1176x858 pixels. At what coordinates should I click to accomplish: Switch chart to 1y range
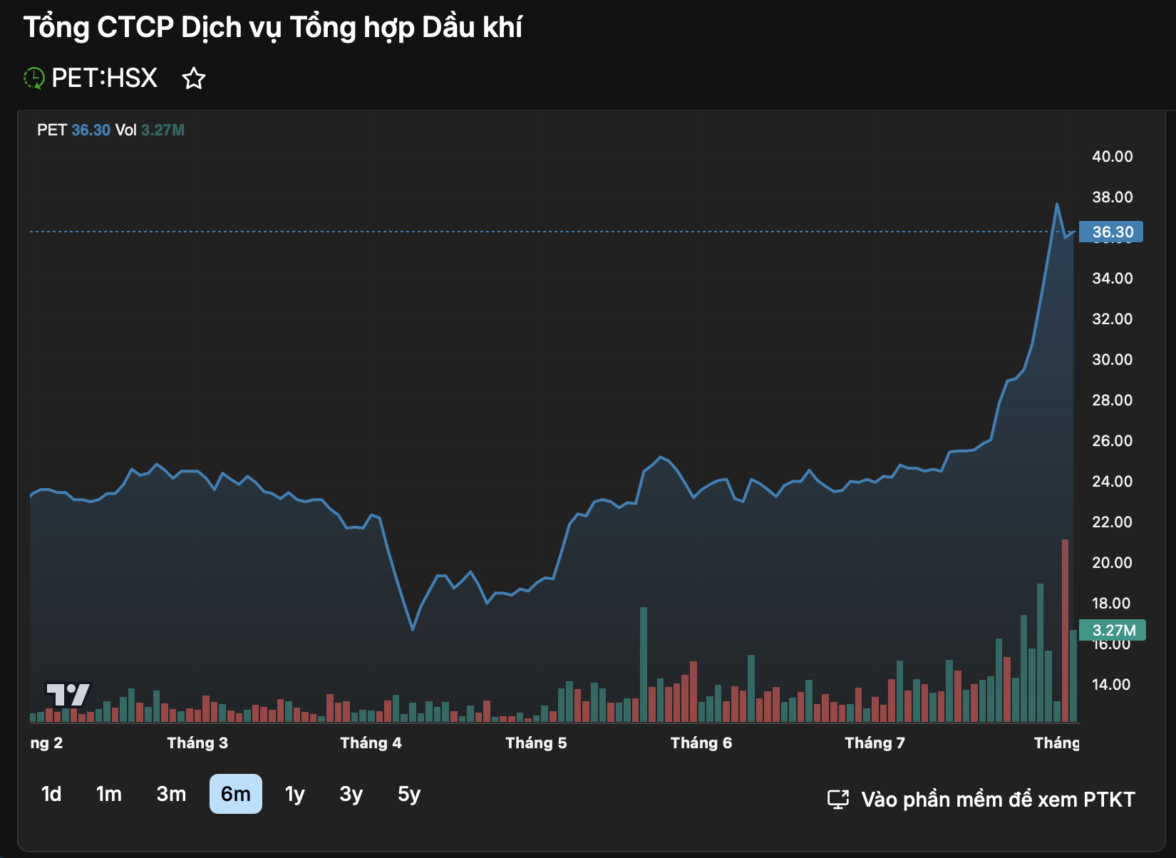pos(294,794)
